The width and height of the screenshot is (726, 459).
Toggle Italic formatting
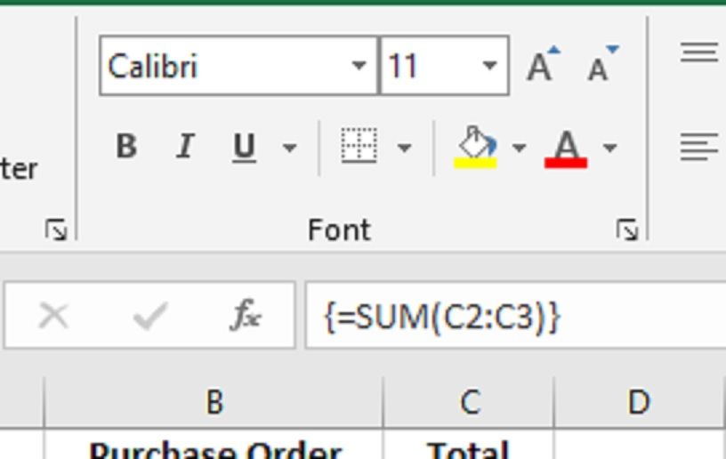pos(185,147)
